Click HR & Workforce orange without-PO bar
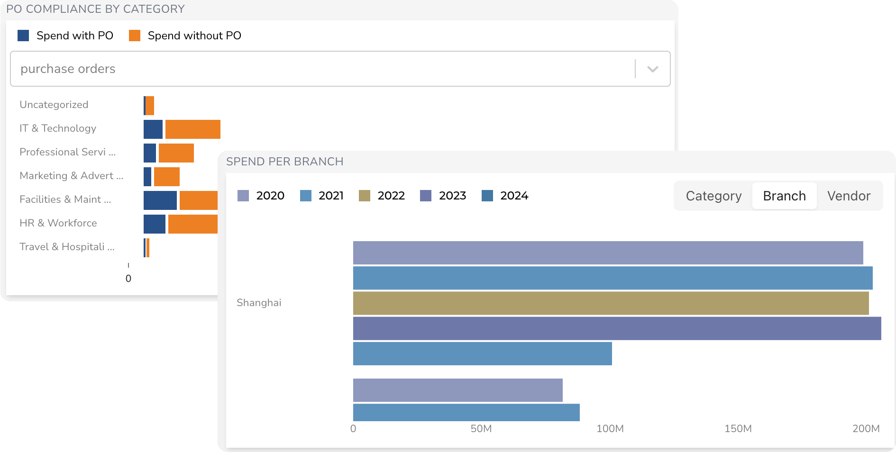Image resolution: width=896 pixels, height=452 pixels. (193, 224)
